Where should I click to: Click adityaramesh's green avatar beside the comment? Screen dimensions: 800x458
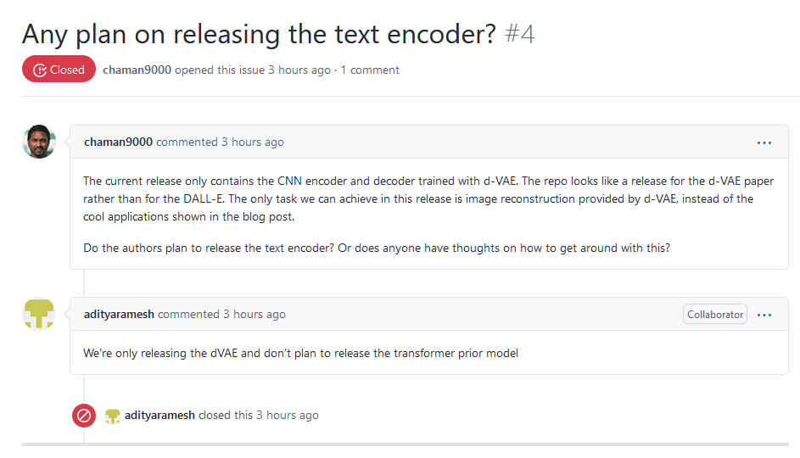pyautogui.click(x=39, y=314)
